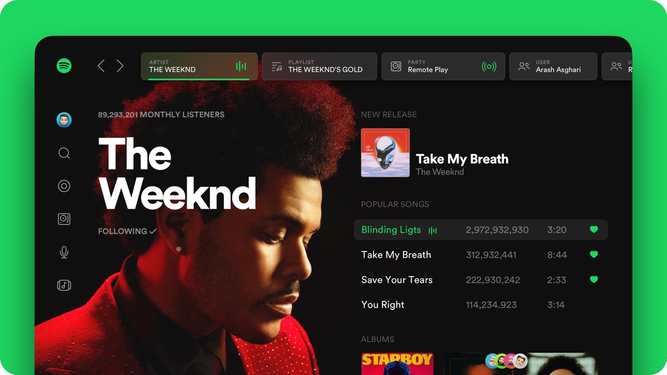Click the ALBUMS heading
Viewport: 667px width, 375px height.
(x=377, y=339)
